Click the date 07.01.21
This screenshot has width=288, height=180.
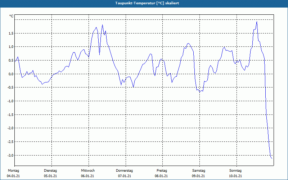coord(125,176)
